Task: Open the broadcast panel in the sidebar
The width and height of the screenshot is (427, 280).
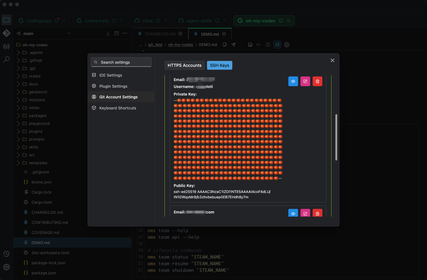Action: [x=6, y=46]
